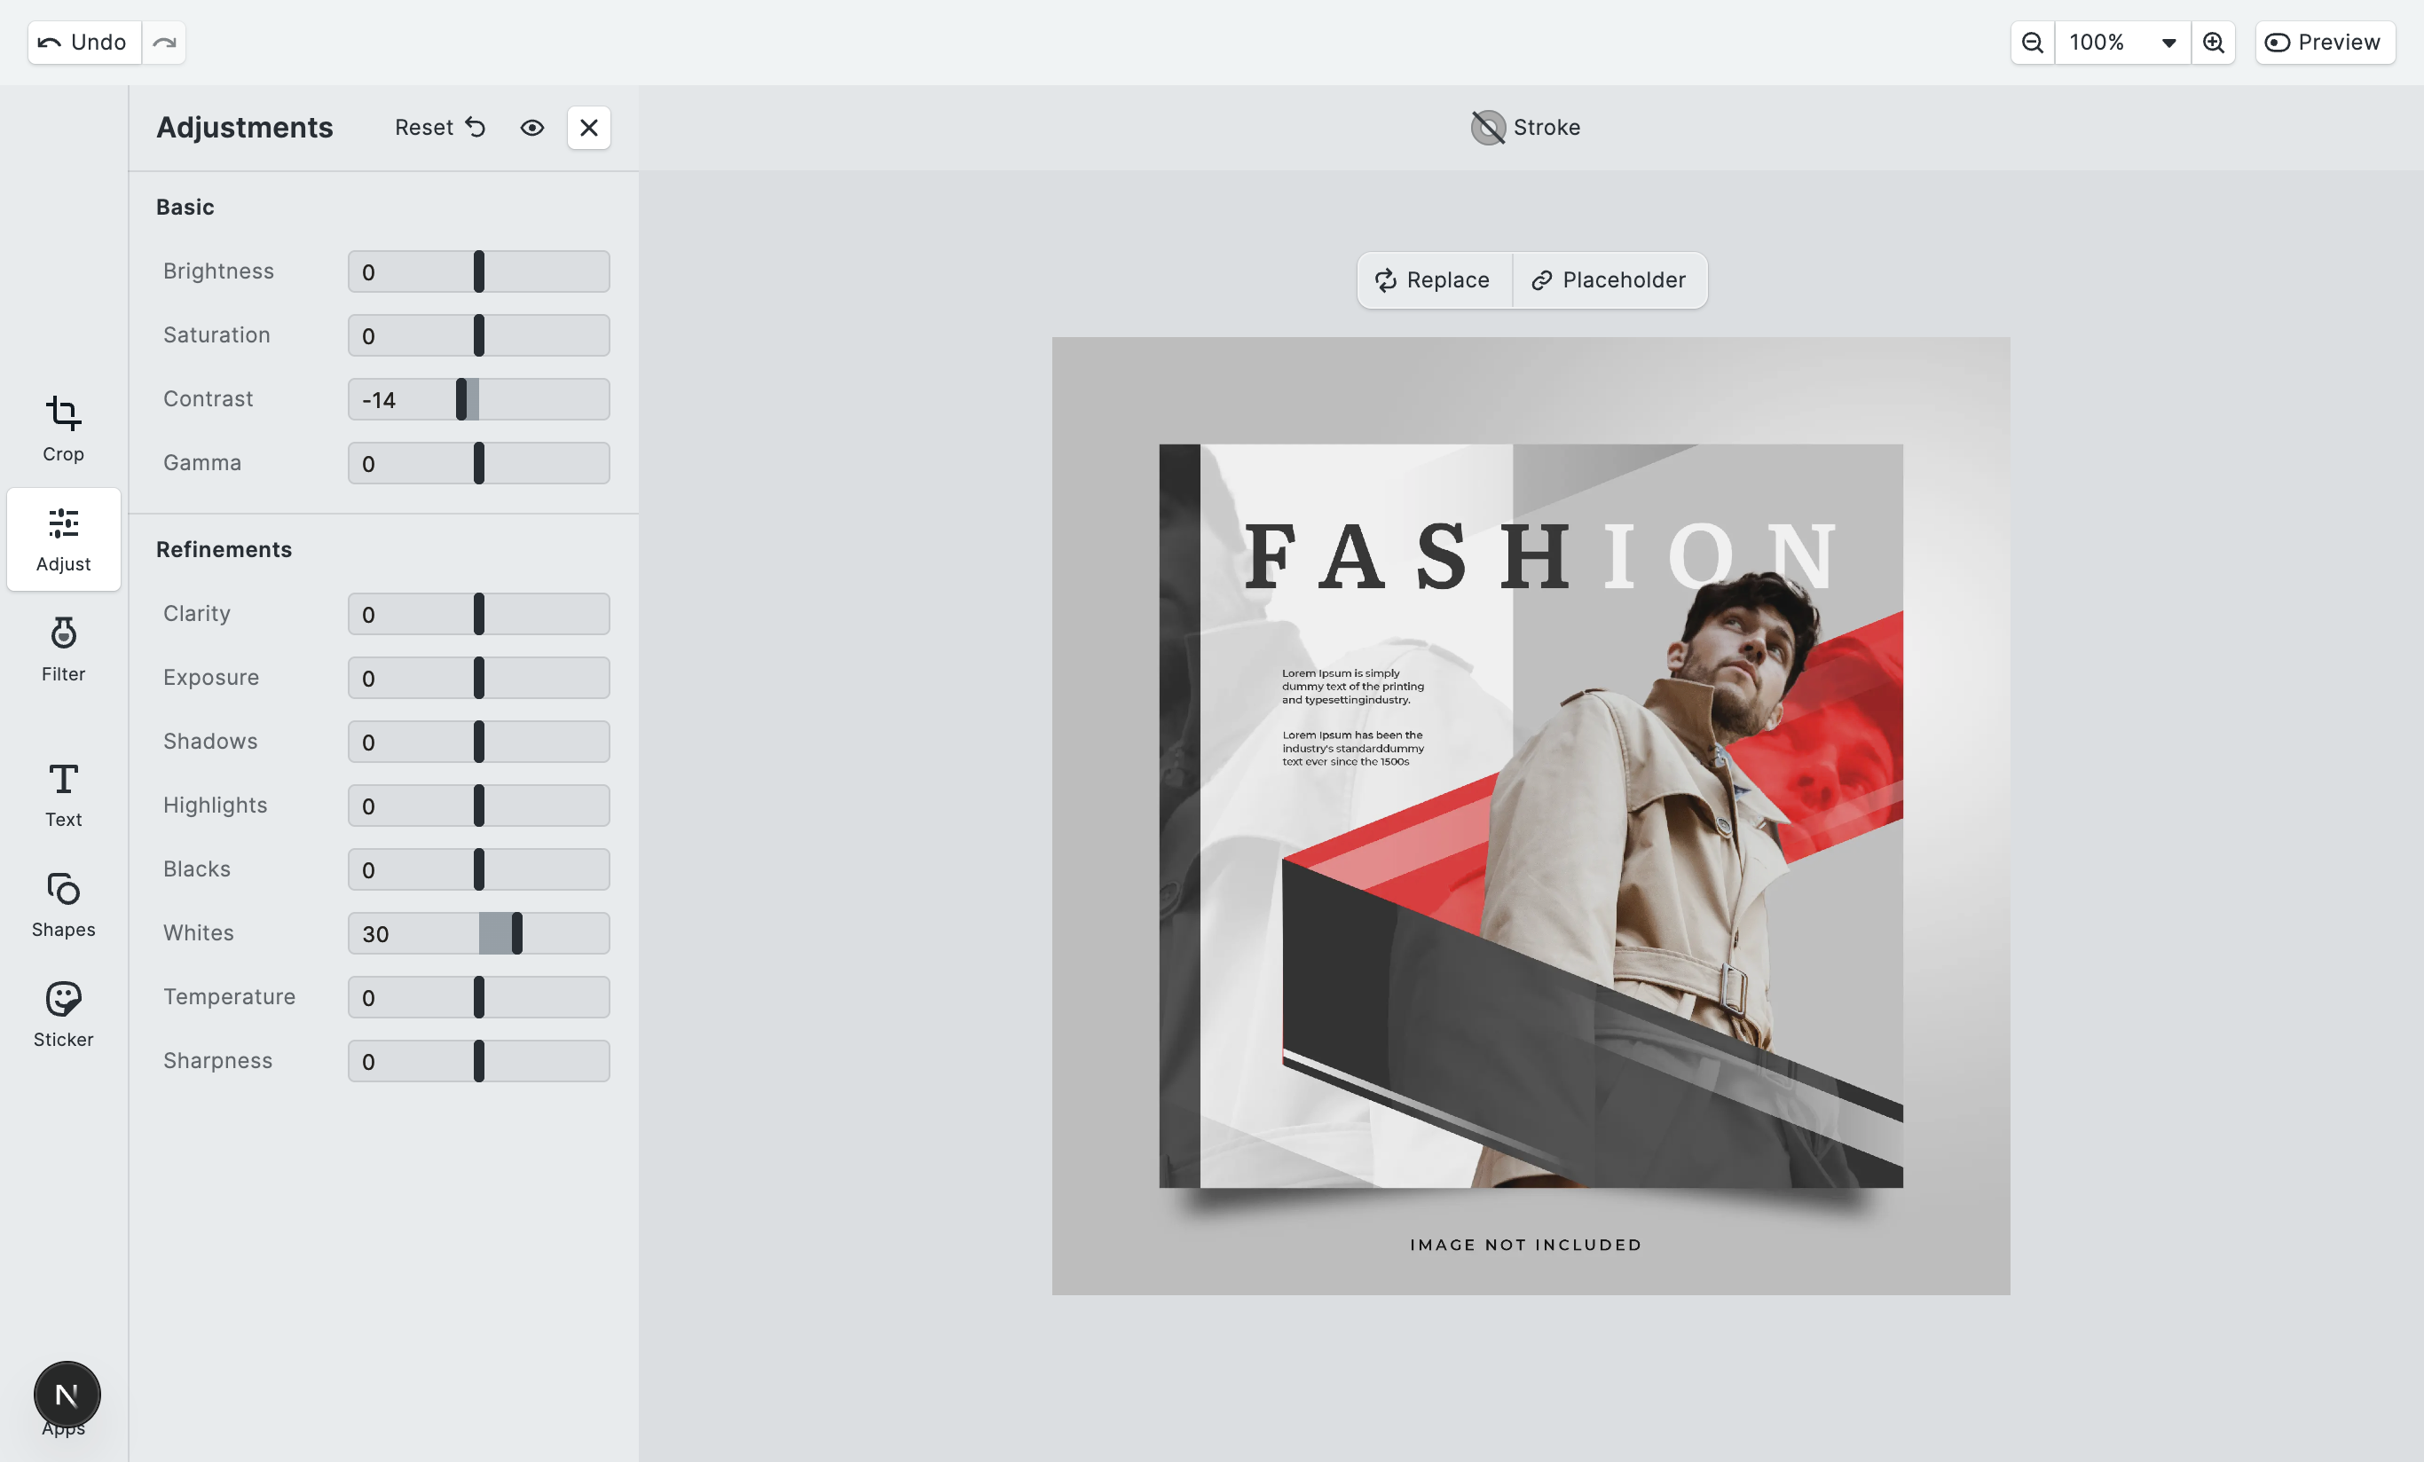Viewport: 2424px width, 1462px height.
Task: Open the Filter panel
Action: [63, 648]
